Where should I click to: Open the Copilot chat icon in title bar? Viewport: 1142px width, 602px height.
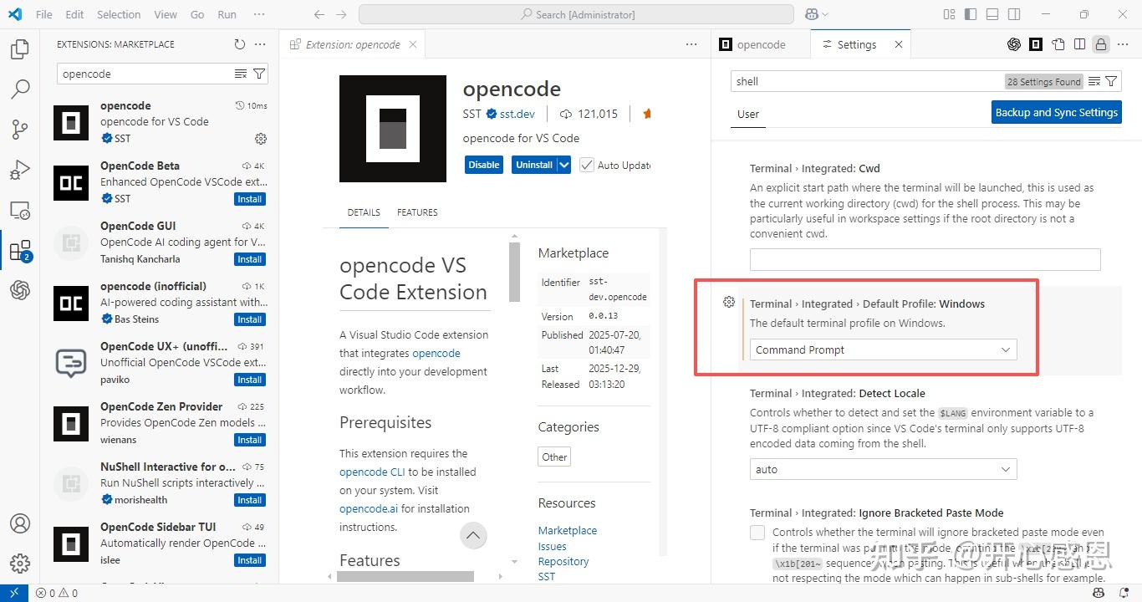pos(811,14)
